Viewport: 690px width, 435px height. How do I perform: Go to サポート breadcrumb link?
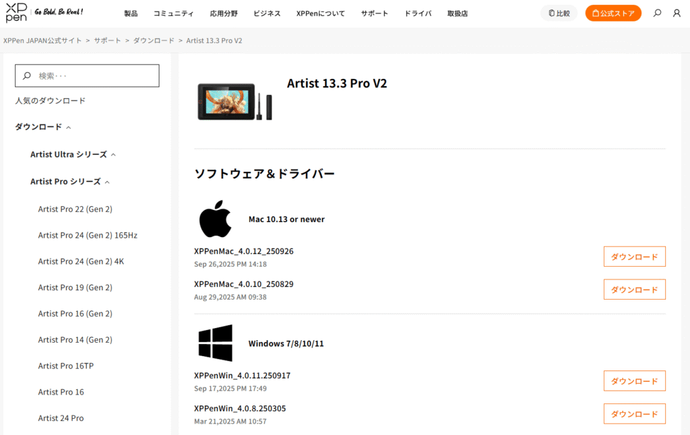point(108,40)
